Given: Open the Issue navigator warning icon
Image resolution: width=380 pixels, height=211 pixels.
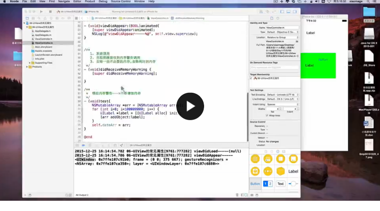Looking at the screenshot, I should [45, 18].
